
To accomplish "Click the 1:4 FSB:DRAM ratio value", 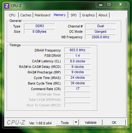I will point(77,56).
